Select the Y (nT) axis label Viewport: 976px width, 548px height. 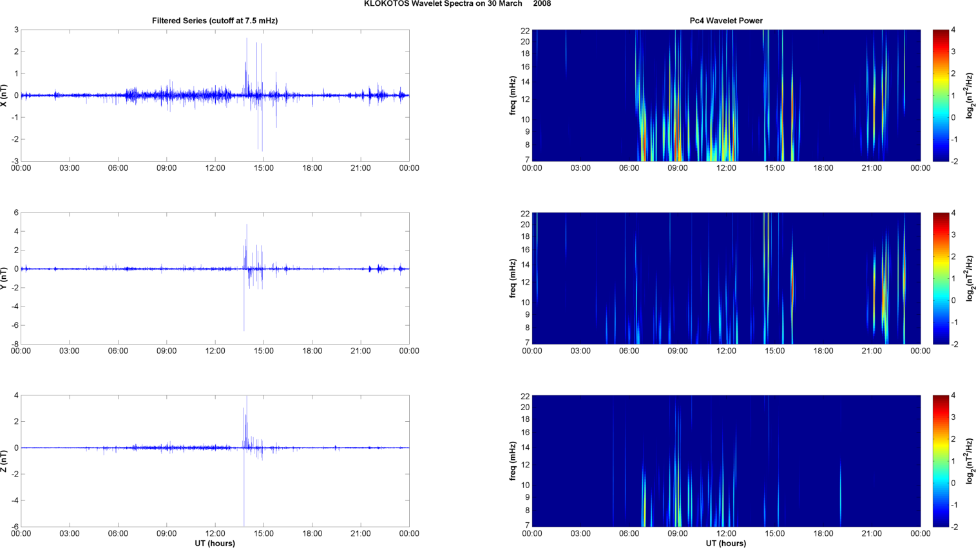pyautogui.click(x=5, y=278)
